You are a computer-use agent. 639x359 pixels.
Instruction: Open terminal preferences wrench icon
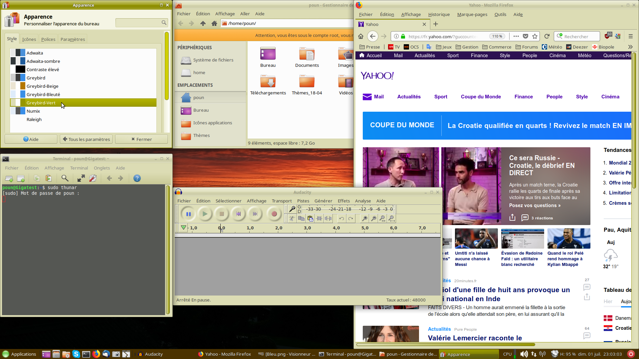[93, 179]
